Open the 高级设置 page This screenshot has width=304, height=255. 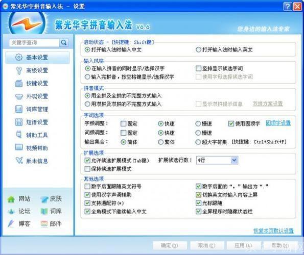point(37,70)
